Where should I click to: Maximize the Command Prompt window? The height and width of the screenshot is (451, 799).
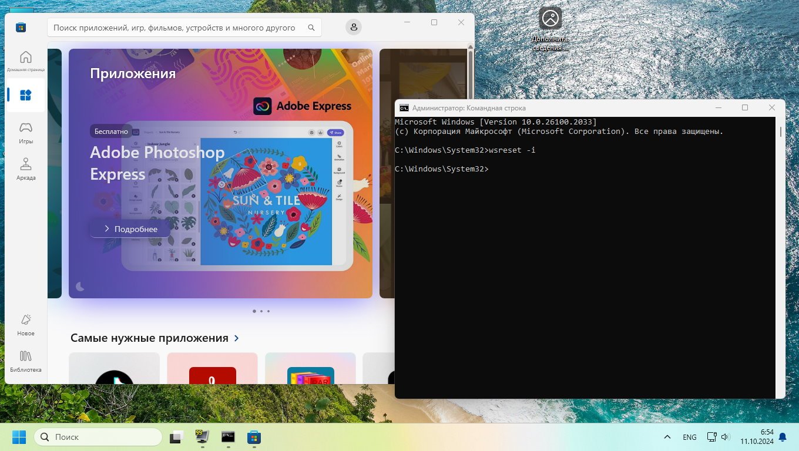click(x=745, y=107)
